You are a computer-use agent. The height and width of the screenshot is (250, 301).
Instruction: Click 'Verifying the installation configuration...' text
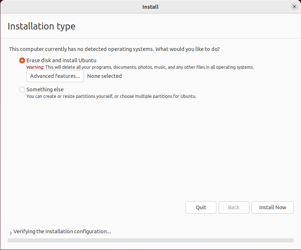[x=62, y=231]
